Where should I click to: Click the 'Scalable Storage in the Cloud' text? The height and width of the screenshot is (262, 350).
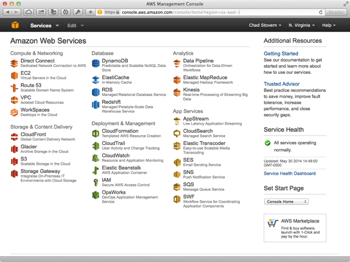[x=45, y=164]
